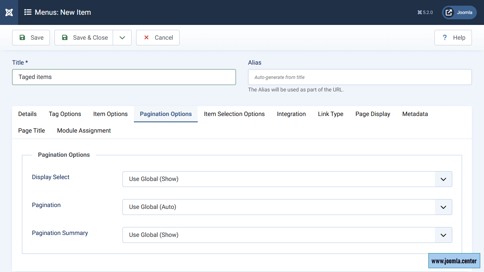The image size is (484, 272).
Task: Open Item Selection Options tab
Action: click(234, 114)
